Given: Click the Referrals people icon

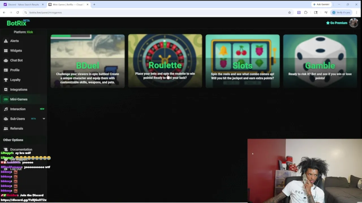Looking at the screenshot, I should pyautogui.click(x=6, y=128).
